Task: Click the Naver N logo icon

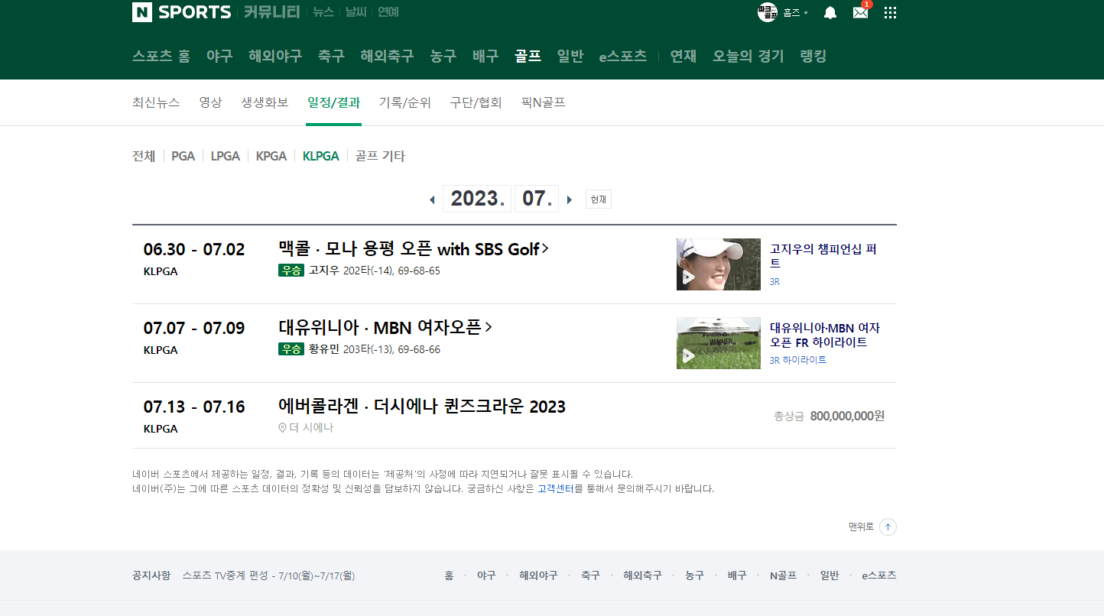Action: (142, 12)
